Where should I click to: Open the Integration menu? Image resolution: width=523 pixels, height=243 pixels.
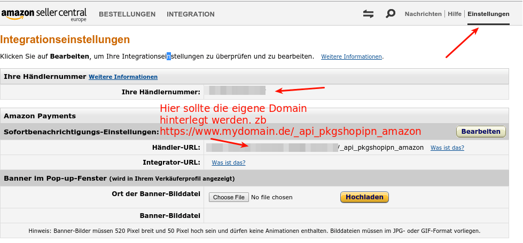[191, 14]
